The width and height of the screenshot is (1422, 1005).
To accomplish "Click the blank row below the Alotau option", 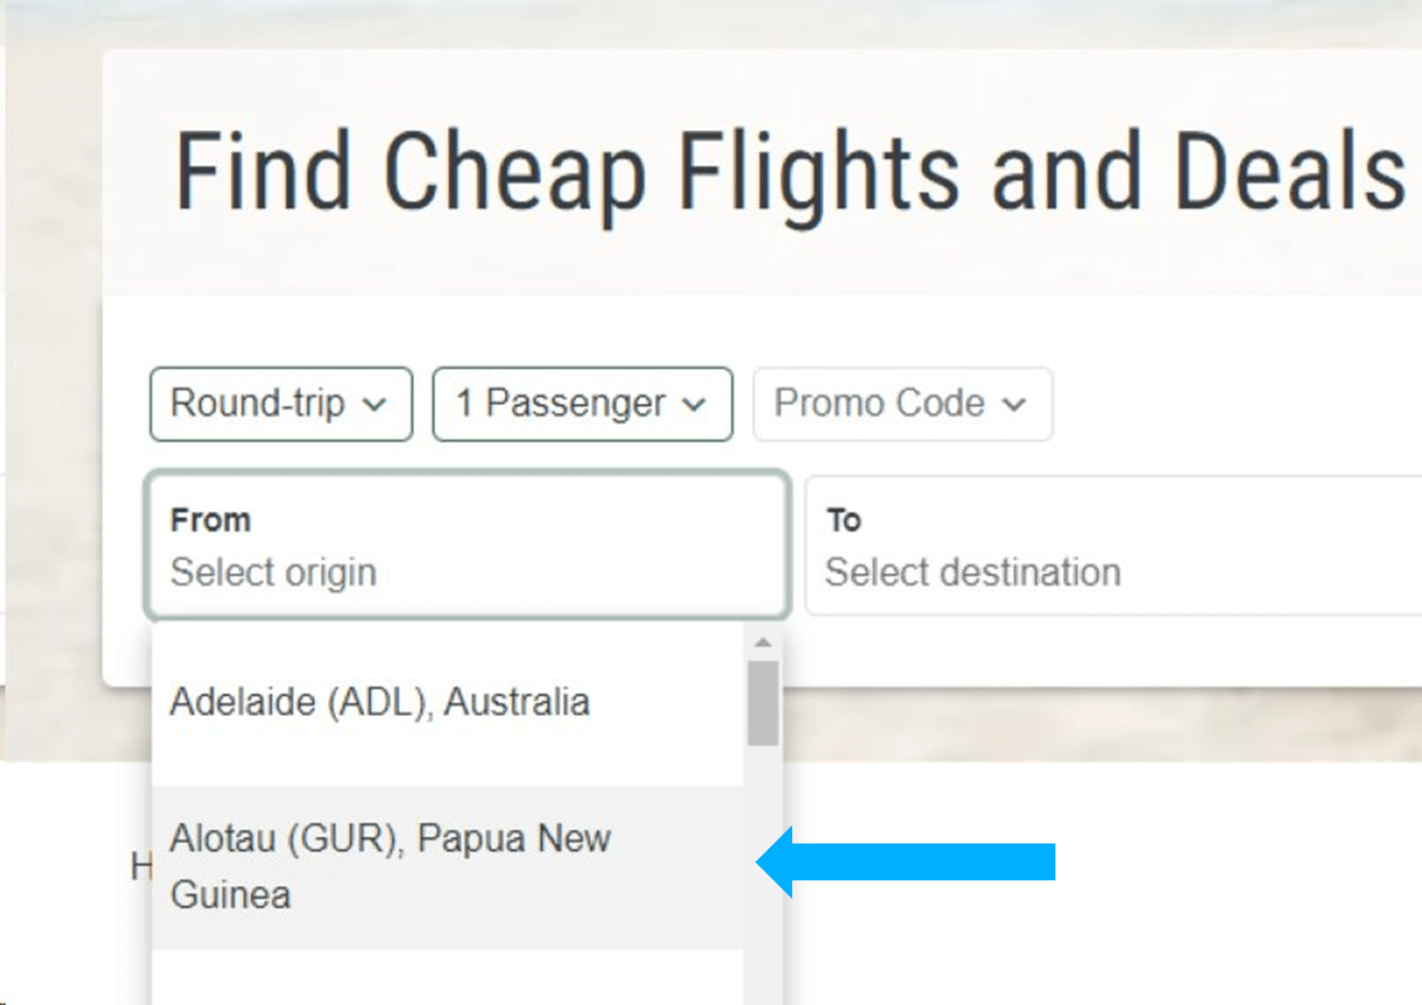I will [448, 978].
